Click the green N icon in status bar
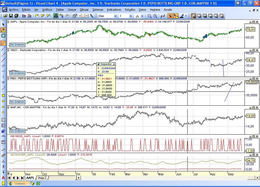 [38, 184]
